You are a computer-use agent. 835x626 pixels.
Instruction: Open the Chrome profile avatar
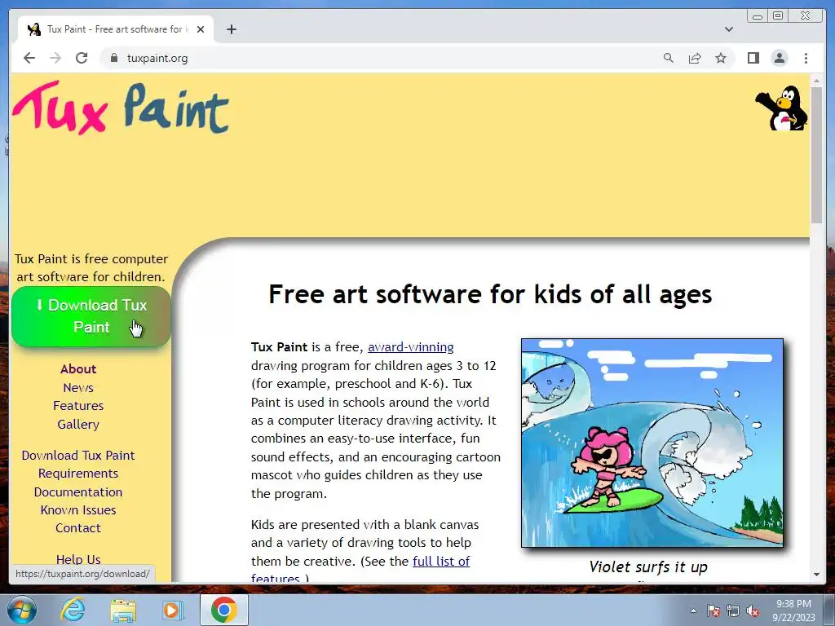click(779, 58)
